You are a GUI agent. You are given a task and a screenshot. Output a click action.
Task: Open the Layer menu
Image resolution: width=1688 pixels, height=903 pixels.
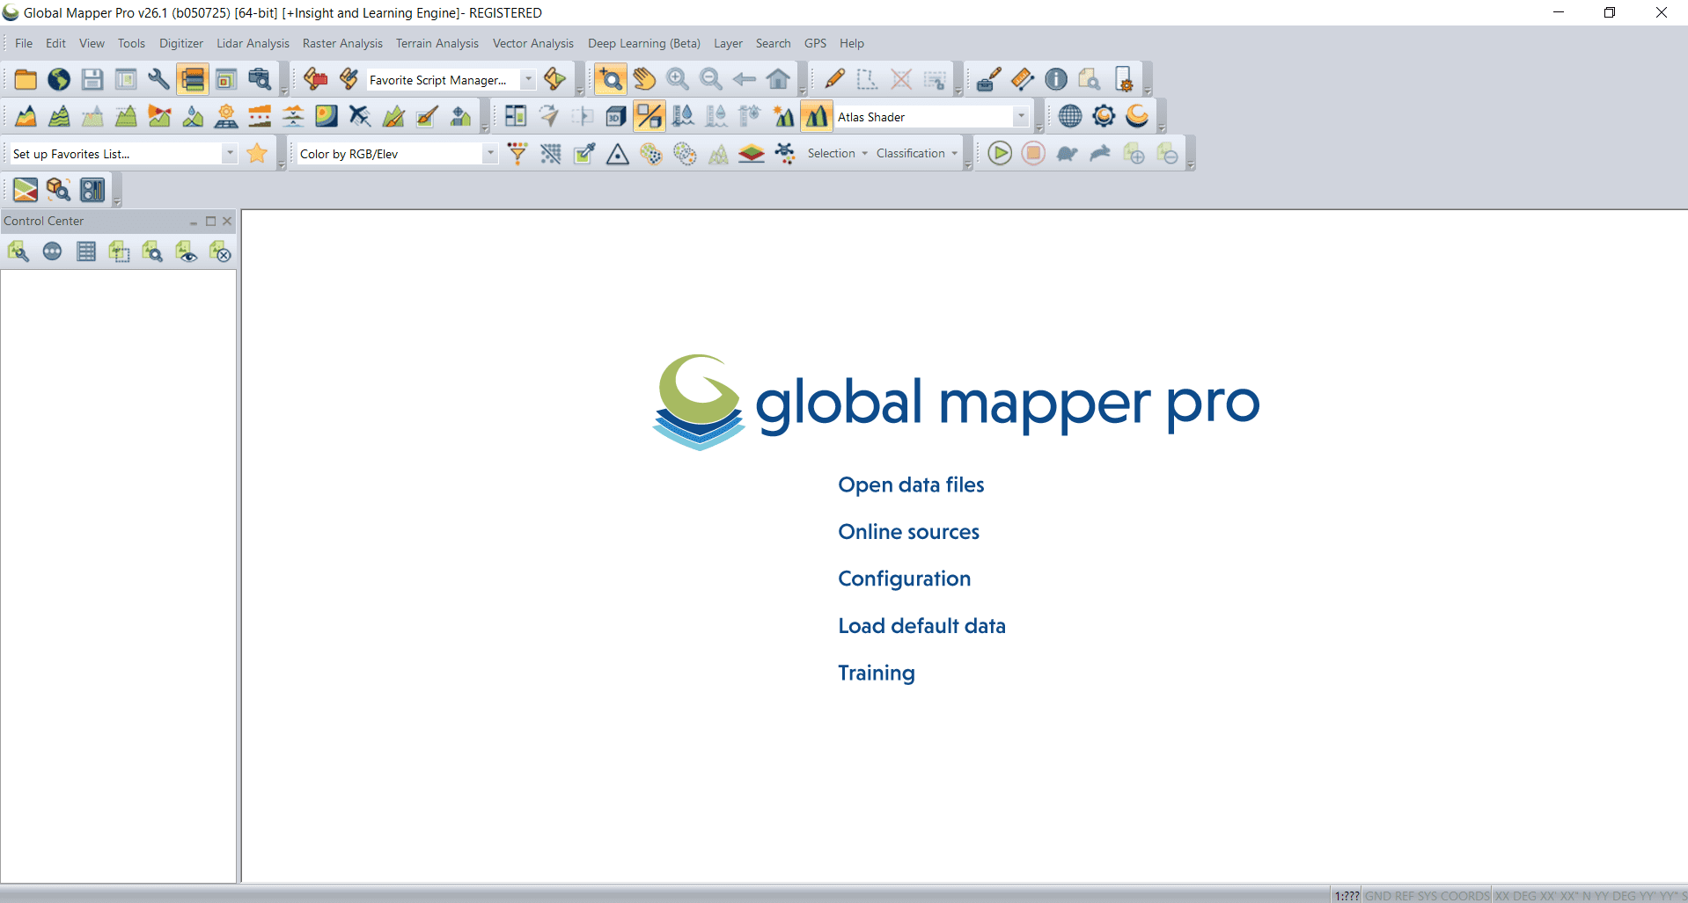(x=728, y=43)
